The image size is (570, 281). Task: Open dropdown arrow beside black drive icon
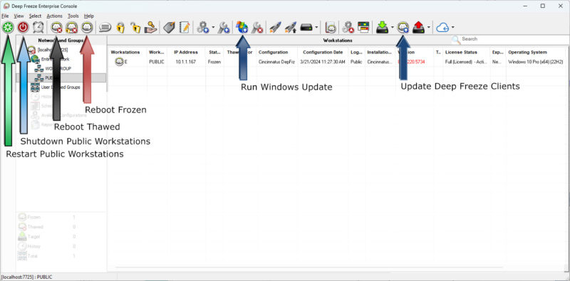click(x=316, y=27)
